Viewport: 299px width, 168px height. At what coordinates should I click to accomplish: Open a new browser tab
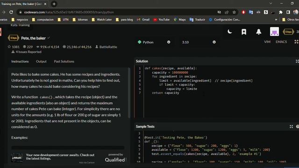coord(54,4)
